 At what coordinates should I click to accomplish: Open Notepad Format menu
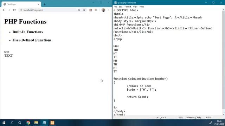click(128, 7)
